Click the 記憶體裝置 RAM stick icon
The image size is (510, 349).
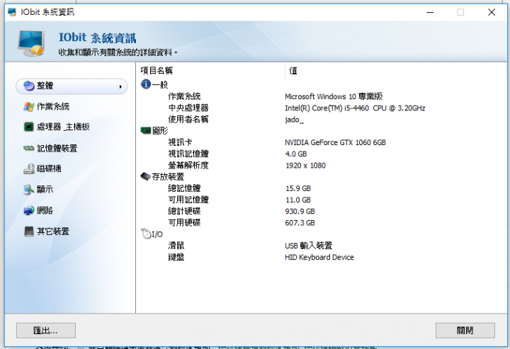(x=28, y=148)
